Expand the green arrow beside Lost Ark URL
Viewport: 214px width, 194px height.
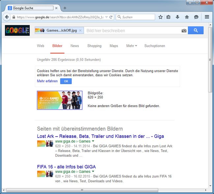[x=93, y=141]
